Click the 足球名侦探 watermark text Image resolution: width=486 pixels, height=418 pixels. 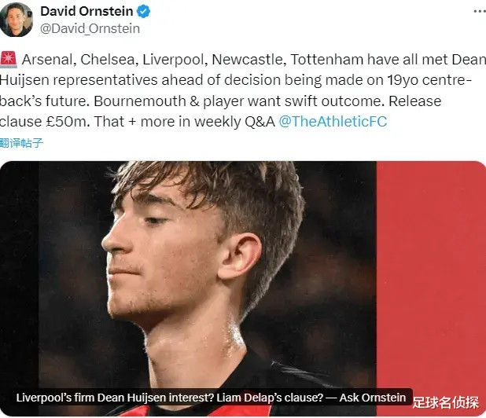446,402
